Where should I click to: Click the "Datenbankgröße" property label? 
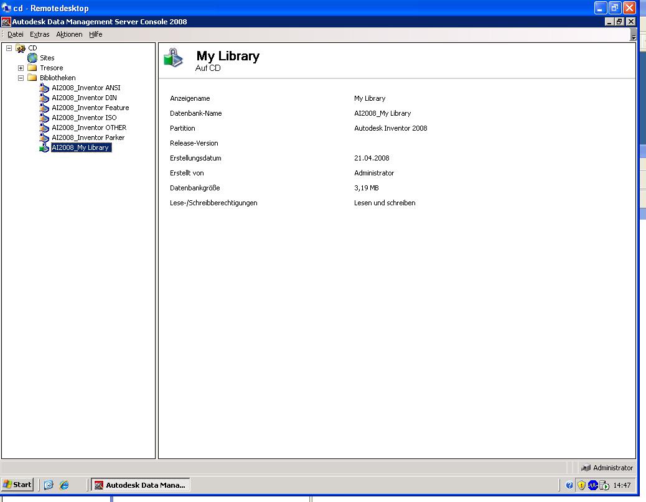(195, 188)
